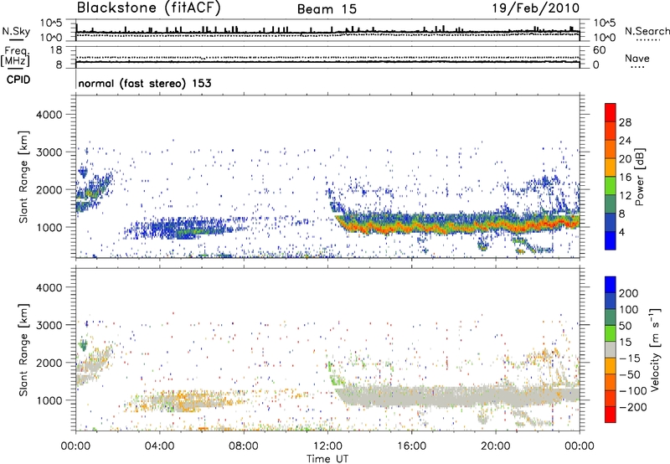Click the 'Nave' legend label
The height and width of the screenshot is (464, 670).
pyautogui.click(x=637, y=59)
